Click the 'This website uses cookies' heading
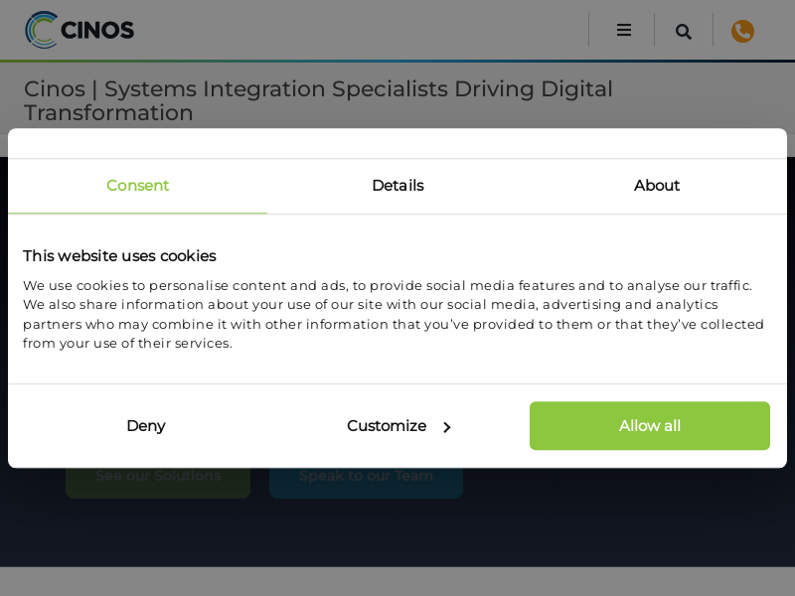The image size is (795, 596). 119,255
